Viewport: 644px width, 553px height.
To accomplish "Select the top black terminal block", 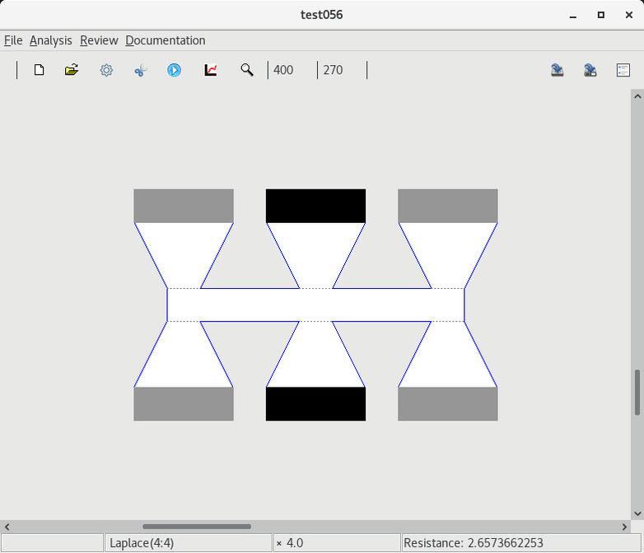I will coord(315,206).
